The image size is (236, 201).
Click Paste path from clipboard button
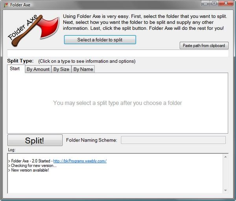(x=204, y=45)
